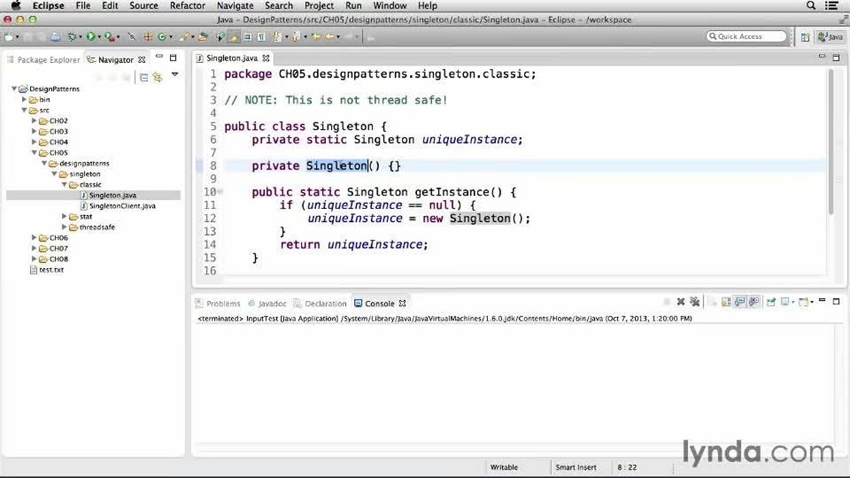
Task: Click the Pin Console icon
Action: click(771, 302)
